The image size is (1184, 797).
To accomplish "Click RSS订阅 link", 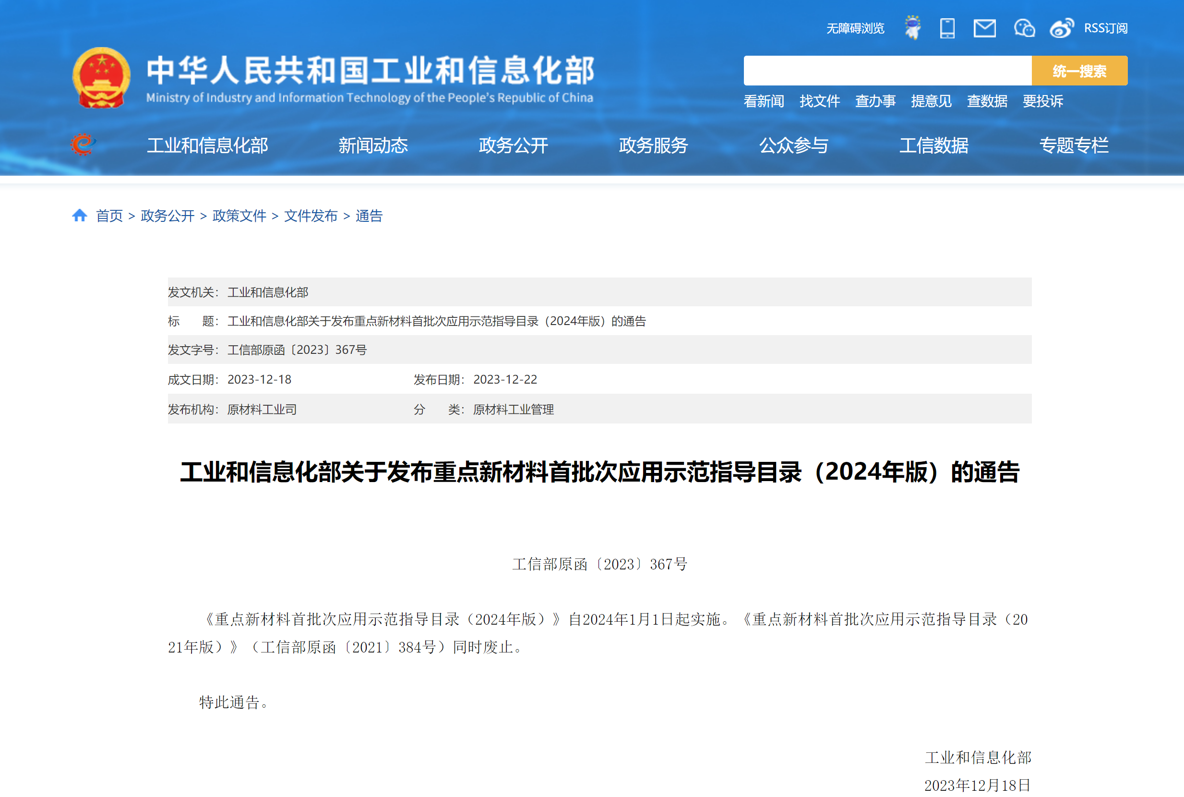I will 1106,28.
